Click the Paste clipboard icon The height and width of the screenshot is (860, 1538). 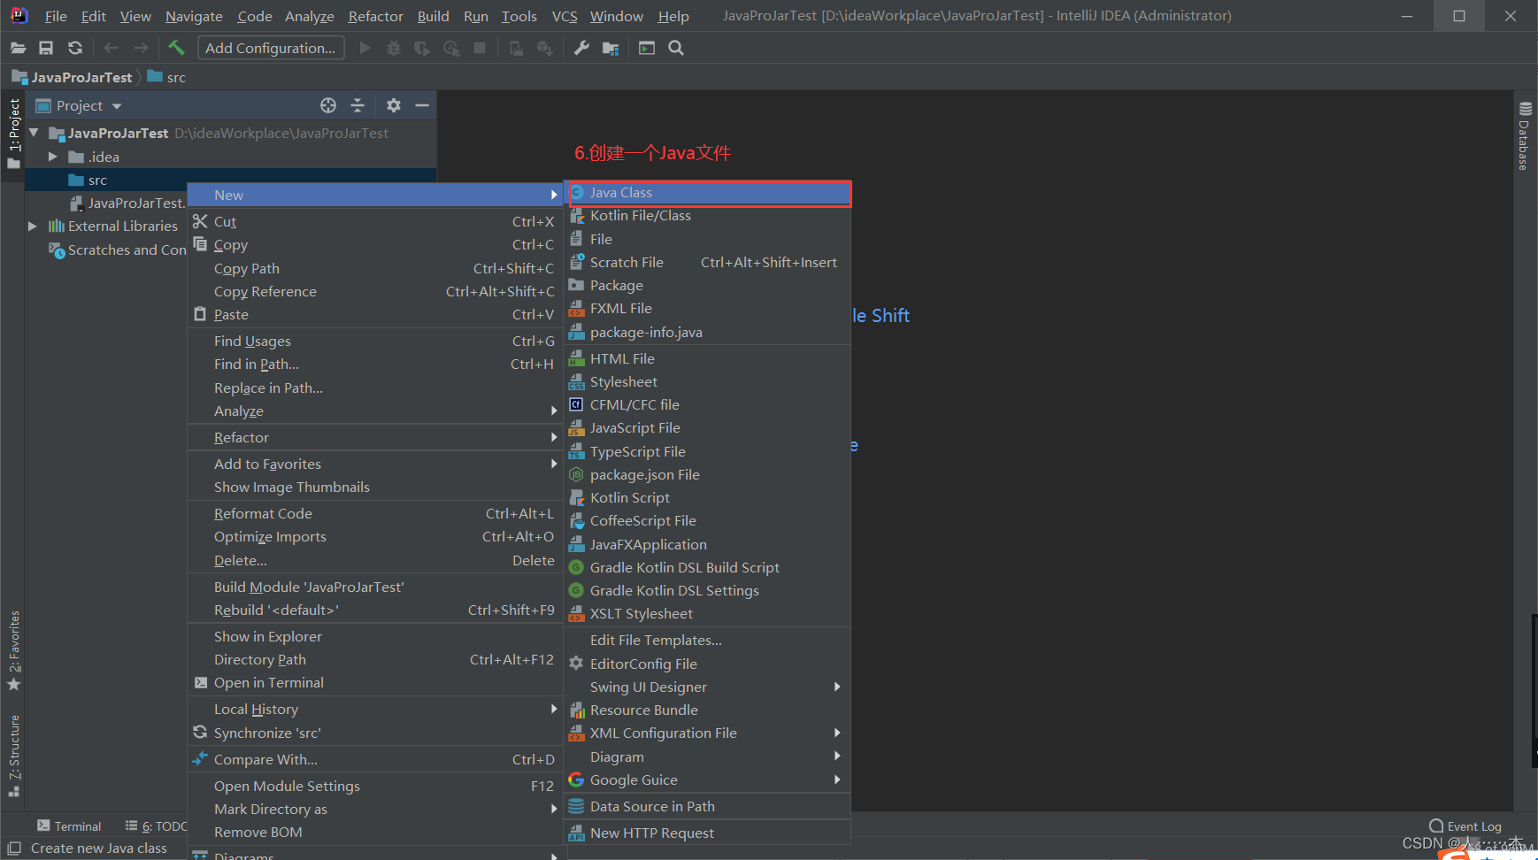click(x=200, y=314)
